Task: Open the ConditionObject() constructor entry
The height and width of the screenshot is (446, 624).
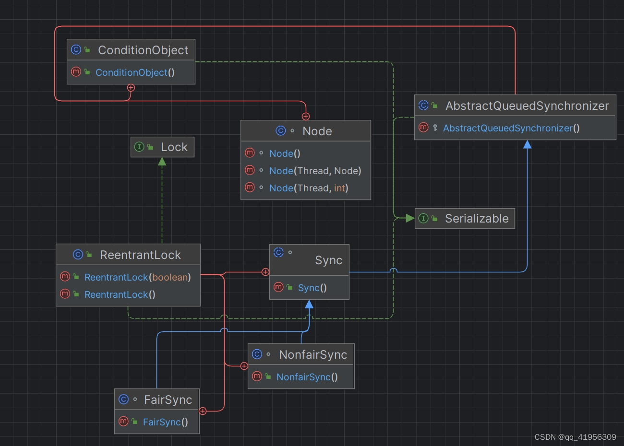Action: click(135, 72)
